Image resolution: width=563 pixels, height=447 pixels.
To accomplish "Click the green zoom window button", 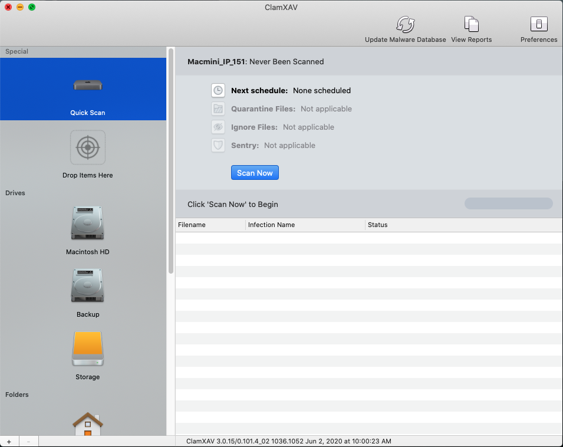I will click(x=32, y=7).
